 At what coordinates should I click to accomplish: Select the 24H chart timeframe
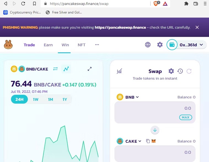click(19, 99)
